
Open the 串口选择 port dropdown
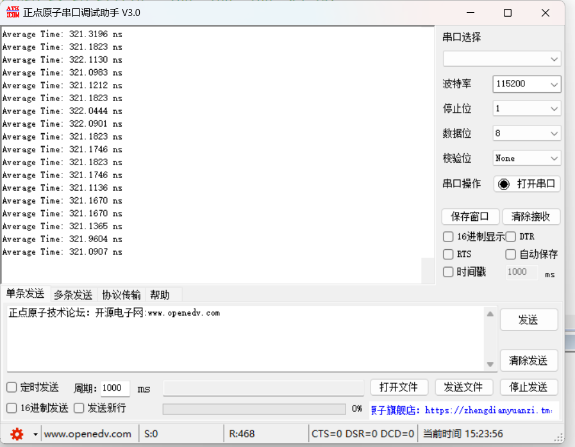pyautogui.click(x=502, y=59)
